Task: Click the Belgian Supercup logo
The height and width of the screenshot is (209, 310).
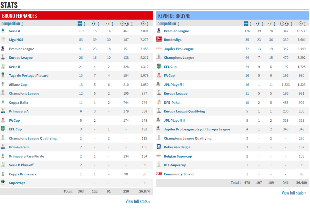Action: [159, 156]
